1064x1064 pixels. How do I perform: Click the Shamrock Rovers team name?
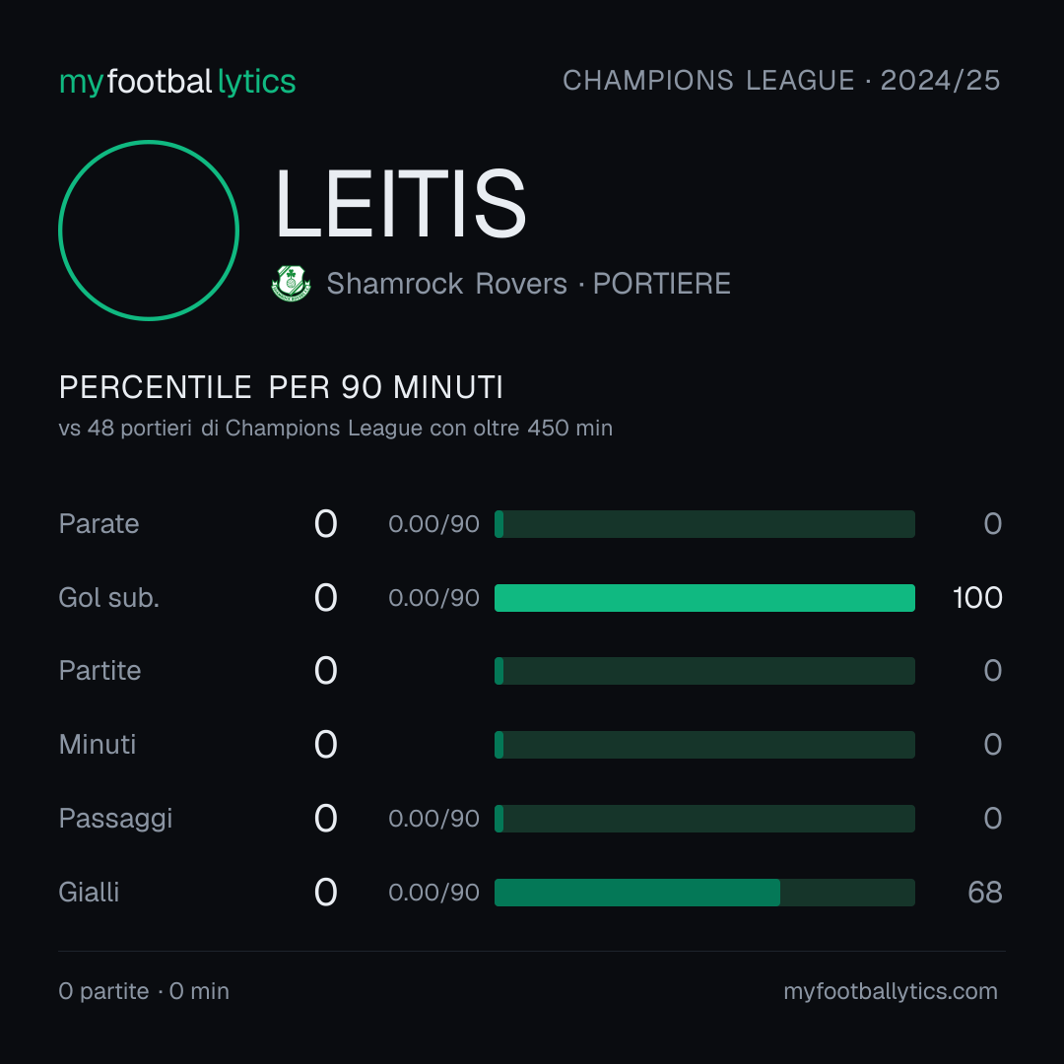coord(446,284)
